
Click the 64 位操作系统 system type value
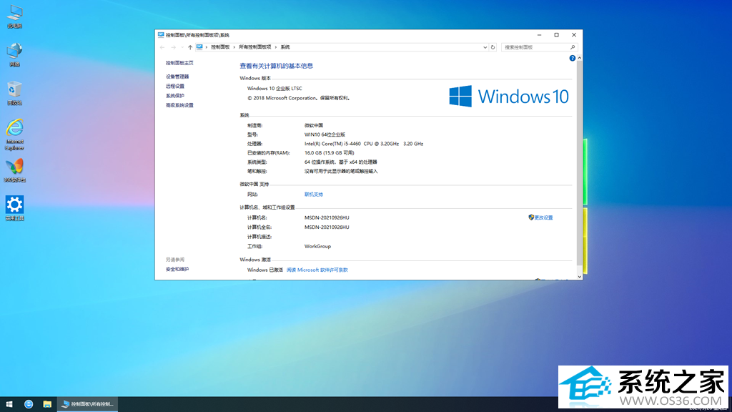coord(341,162)
